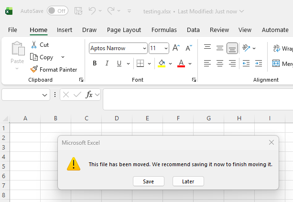Open the Automate tab
Image resolution: width=293 pixels, height=202 pixels.
pos(275,30)
